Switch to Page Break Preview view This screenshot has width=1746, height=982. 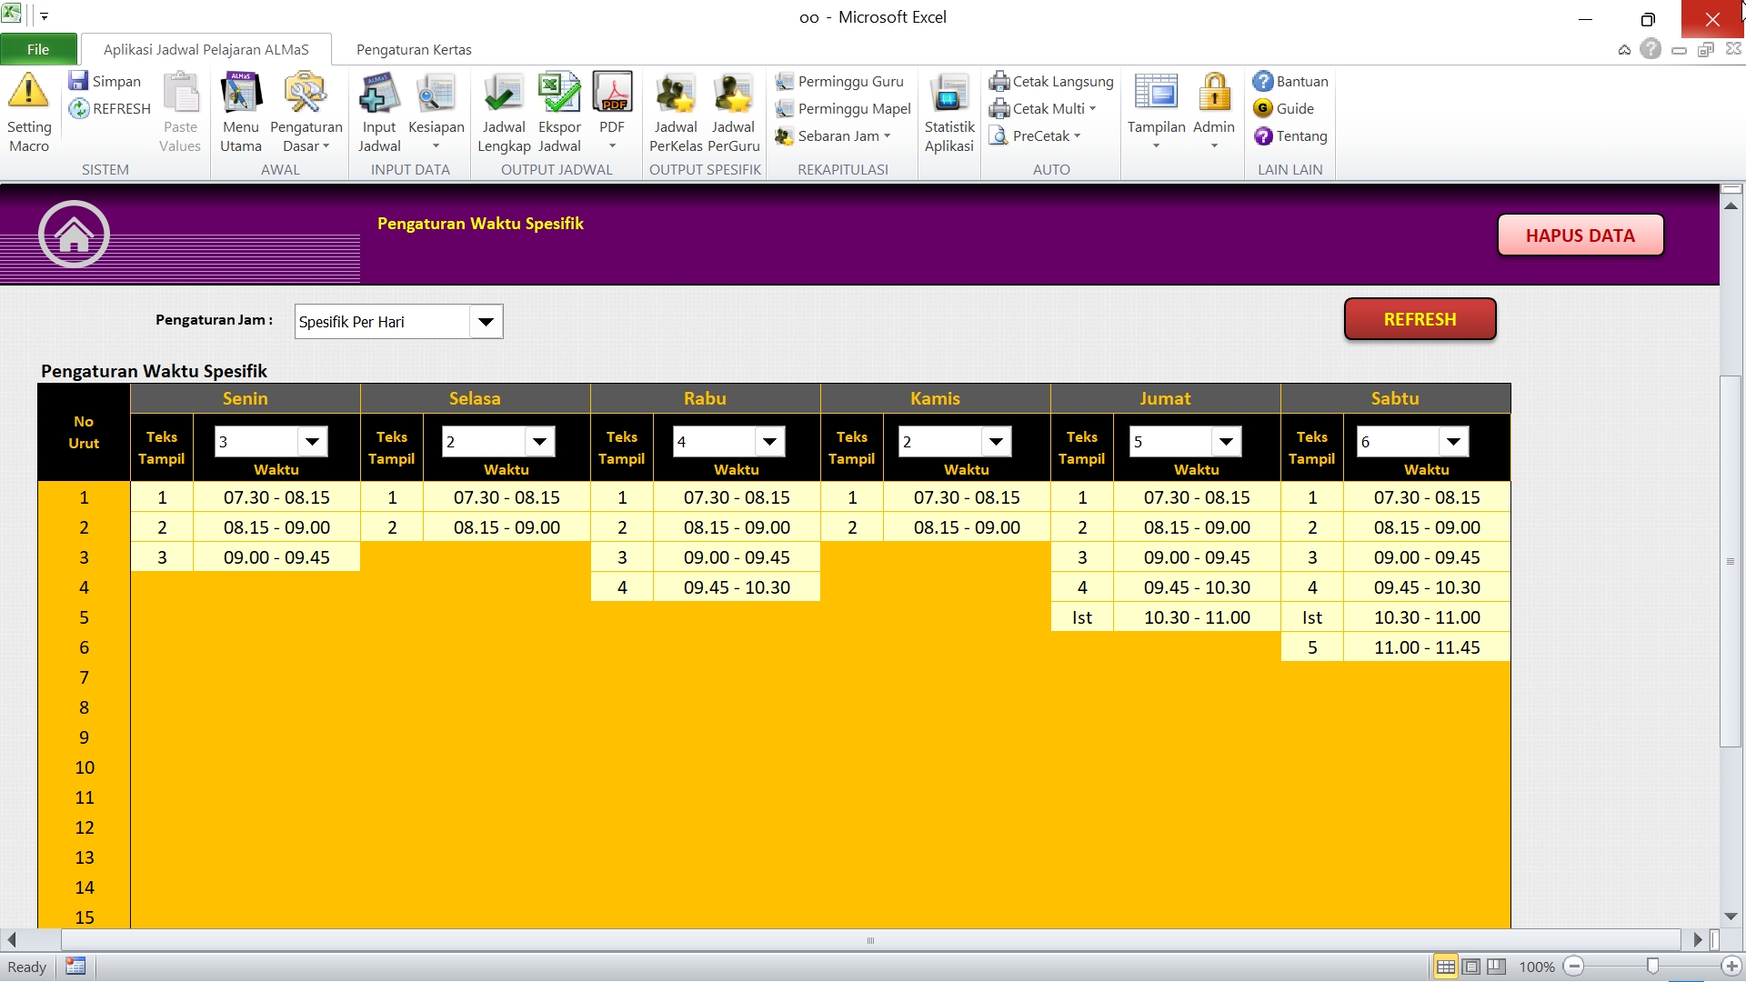click(1497, 967)
